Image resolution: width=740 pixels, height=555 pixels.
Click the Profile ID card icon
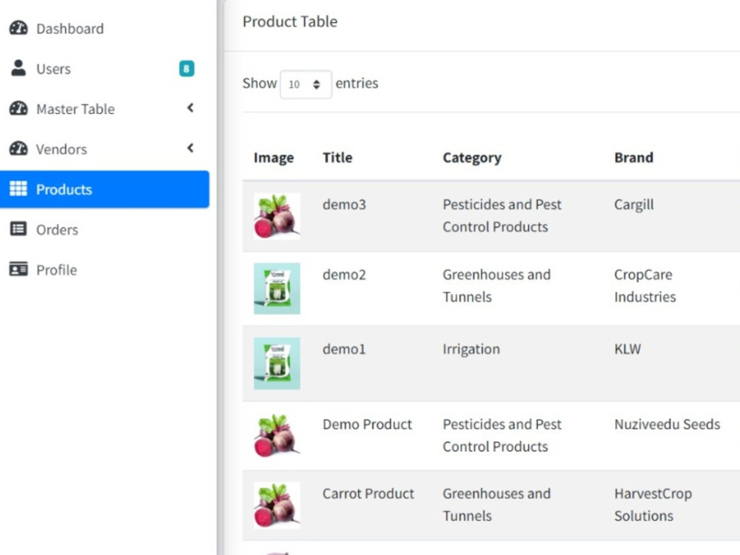(x=18, y=269)
